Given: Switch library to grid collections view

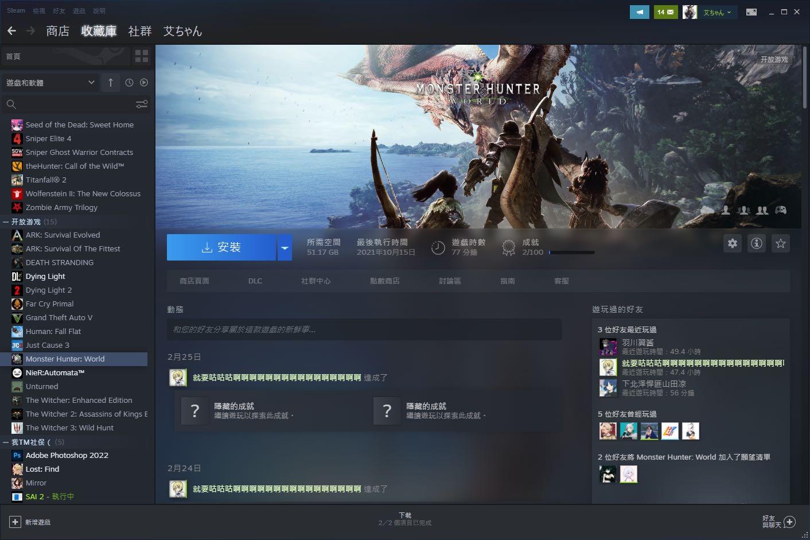Looking at the screenshot, I should click(141, 56).
